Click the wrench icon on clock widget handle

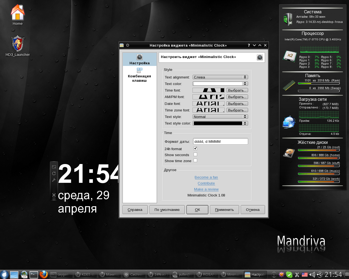click(54, 180)
